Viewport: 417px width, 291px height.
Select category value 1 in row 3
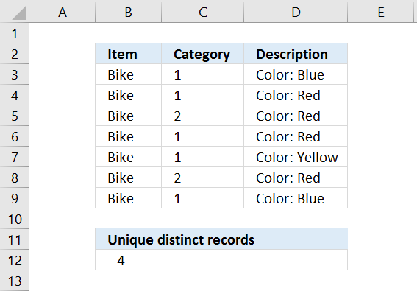pyautogui.click(x=203, y=74)
